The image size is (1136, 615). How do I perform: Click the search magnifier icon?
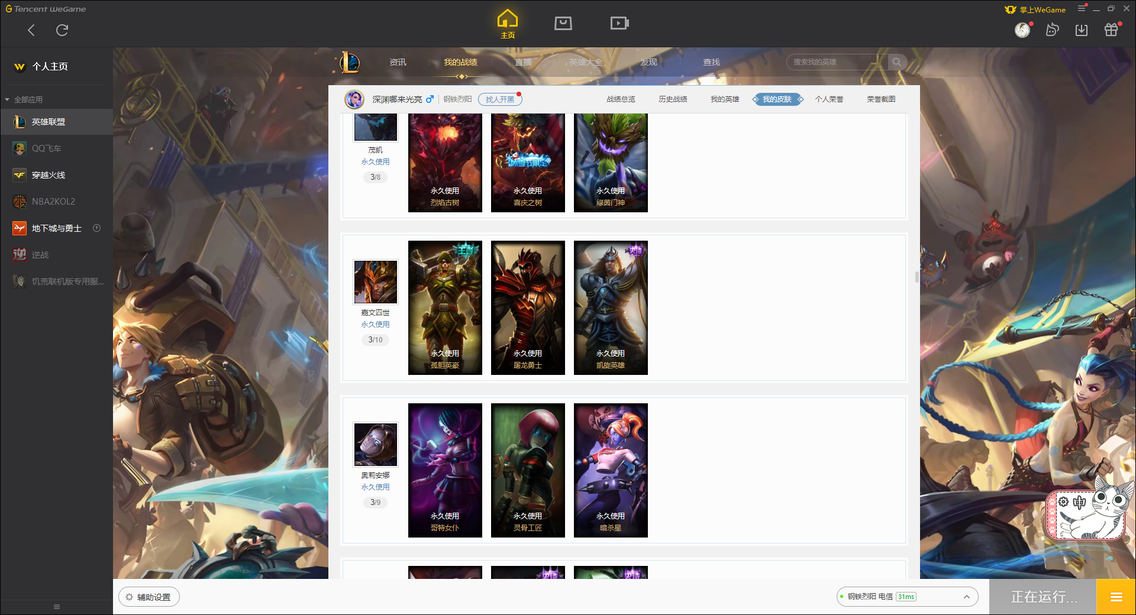coord(897,62)
